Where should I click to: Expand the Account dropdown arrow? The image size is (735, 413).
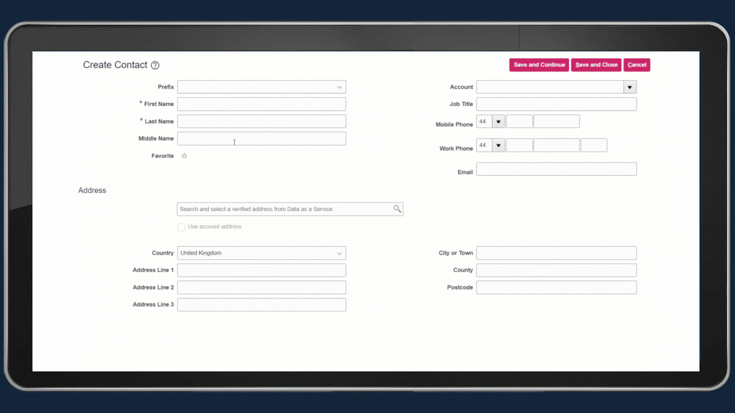point(630,87)
